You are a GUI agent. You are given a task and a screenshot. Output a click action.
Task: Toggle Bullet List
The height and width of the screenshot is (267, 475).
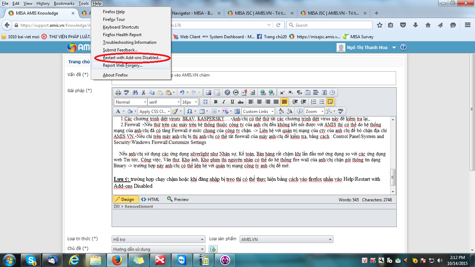pos(322,102)
